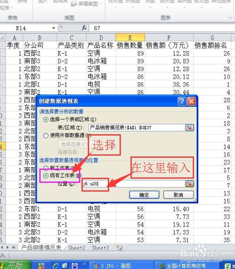Expand the 其他图表 dropdown arrow
Screen dimensions: 235x269
pyautogui.click(x=221, y=8)
